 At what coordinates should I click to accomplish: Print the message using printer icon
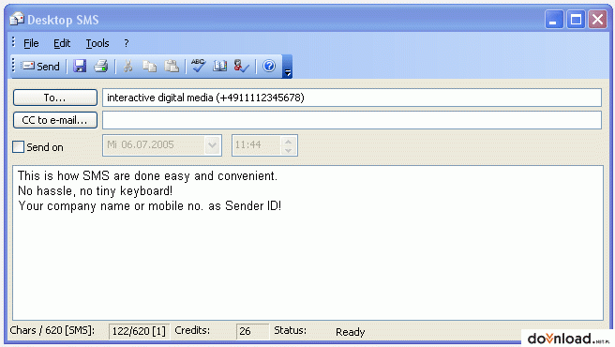101,66
